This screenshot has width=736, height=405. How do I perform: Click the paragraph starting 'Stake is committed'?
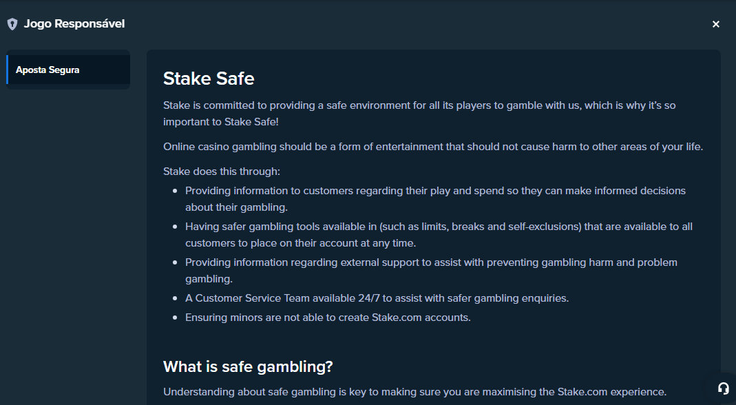pos(419,113)
